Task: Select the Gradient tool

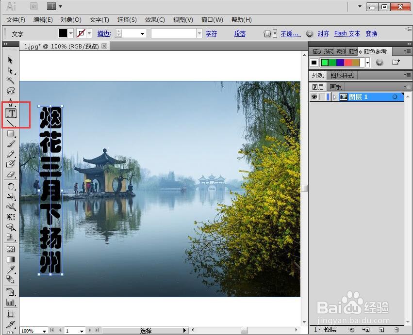Action: [x=11, y=259]
